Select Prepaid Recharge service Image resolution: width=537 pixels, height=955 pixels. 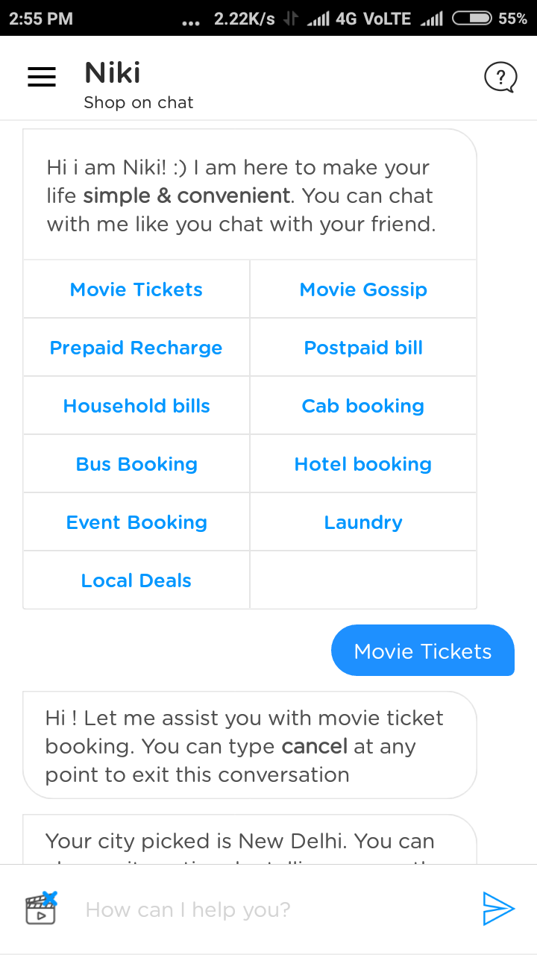click(x=136, y=348)
